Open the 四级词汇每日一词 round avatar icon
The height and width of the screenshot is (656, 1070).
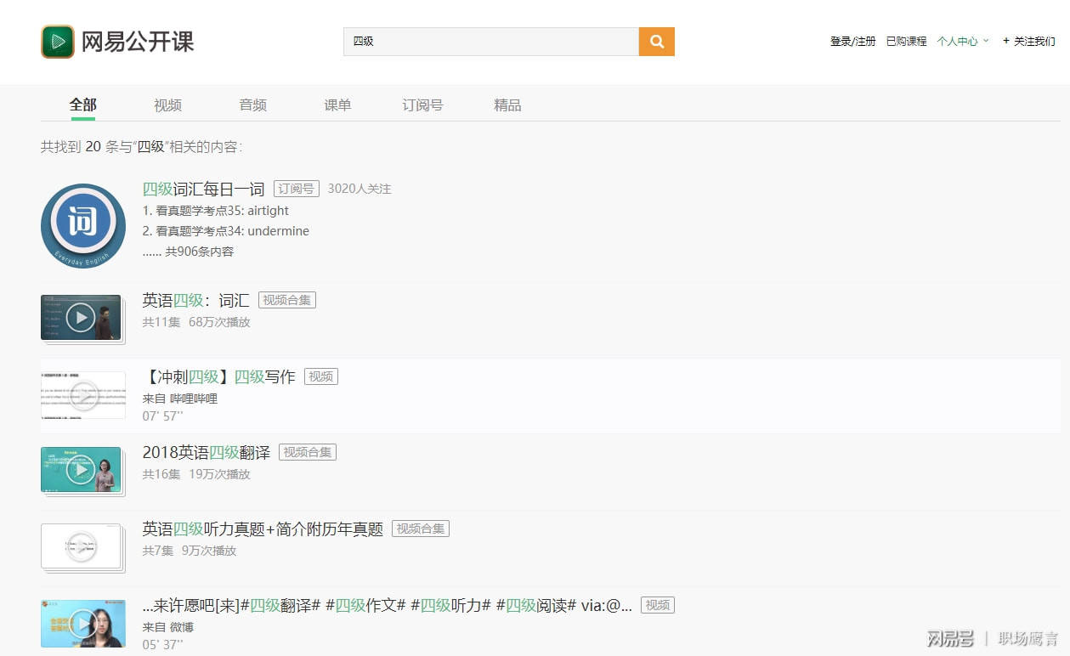pos(83,225)
